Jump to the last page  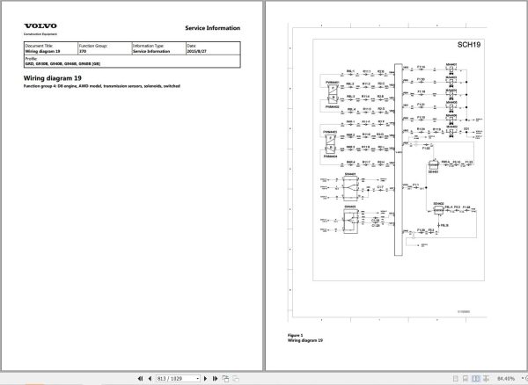tap(215, 379)
